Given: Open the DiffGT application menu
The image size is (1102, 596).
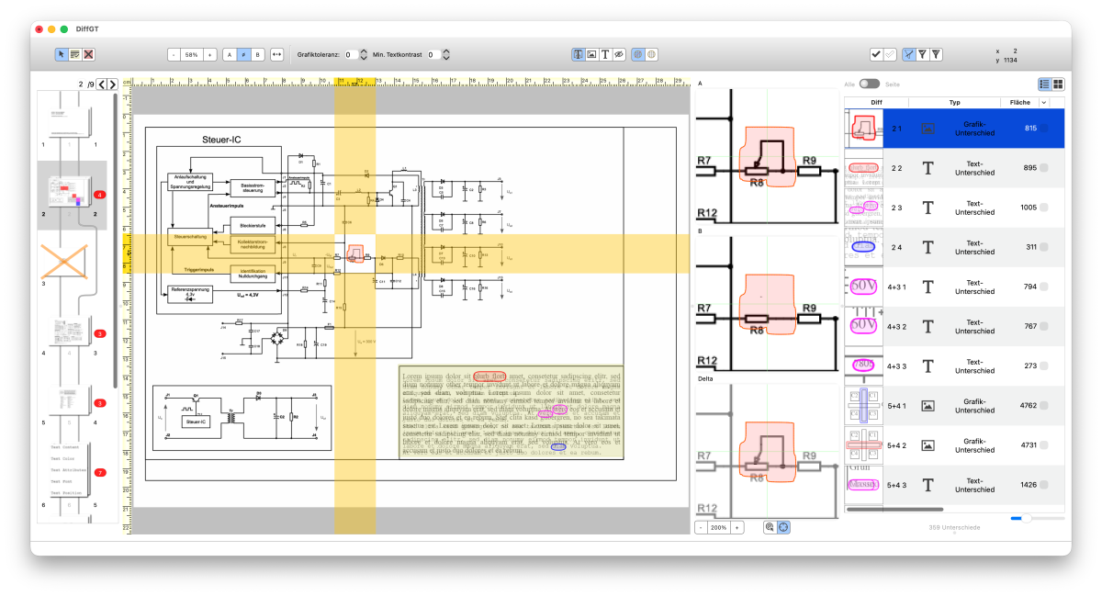Looking at the screenshot, I should pos(87,28).
